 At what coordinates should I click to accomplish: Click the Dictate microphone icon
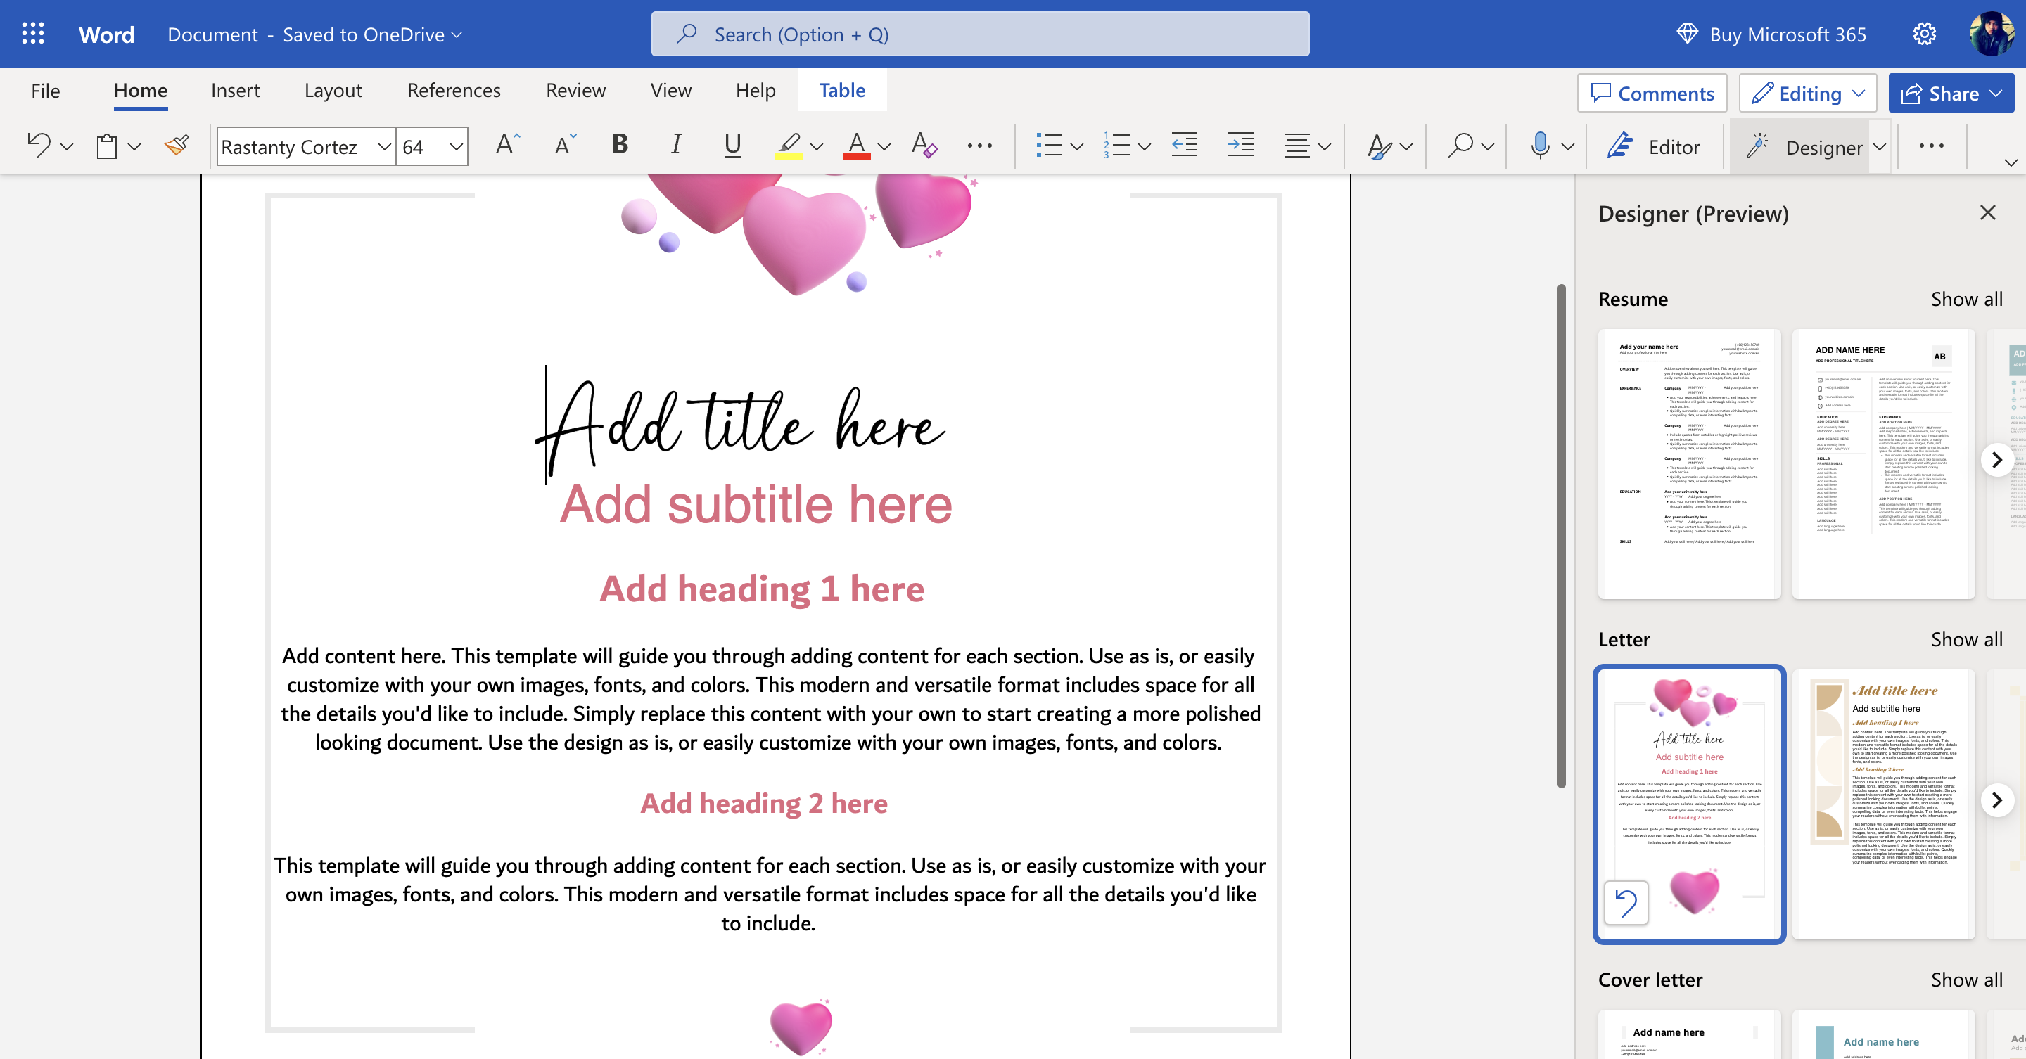coord(1540,146)
